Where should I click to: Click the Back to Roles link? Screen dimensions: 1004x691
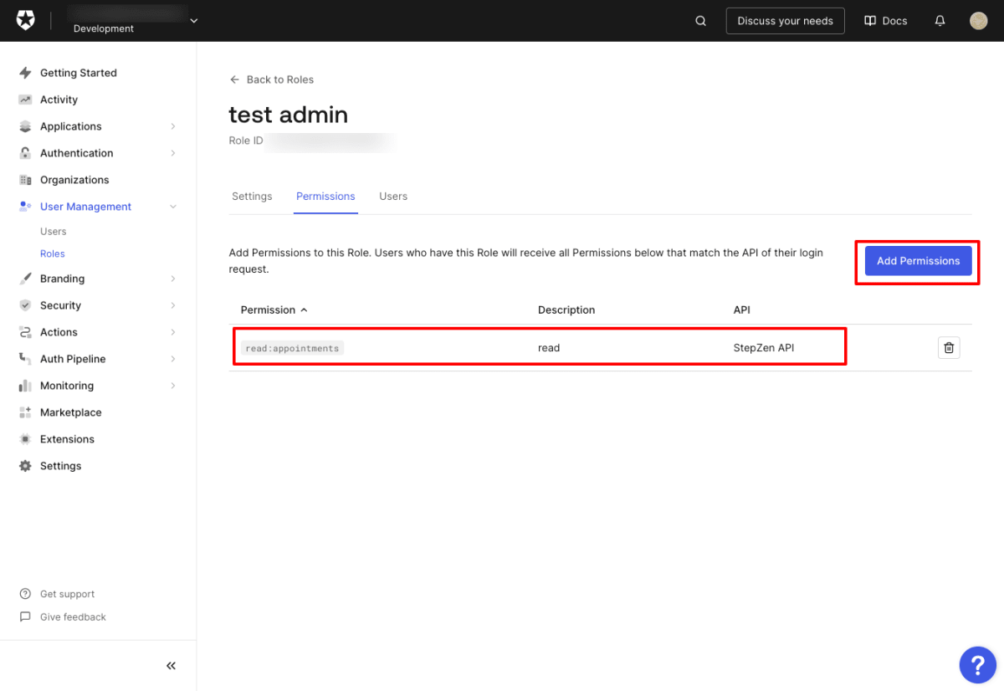coord(280,79)
